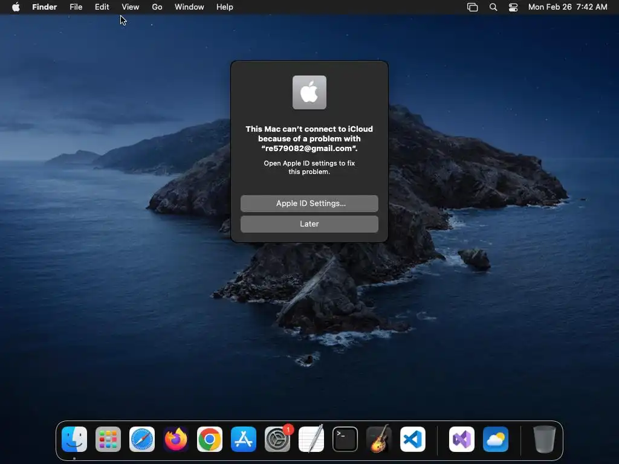Open Google Chrome from the Dock

(x=210, y=439)
